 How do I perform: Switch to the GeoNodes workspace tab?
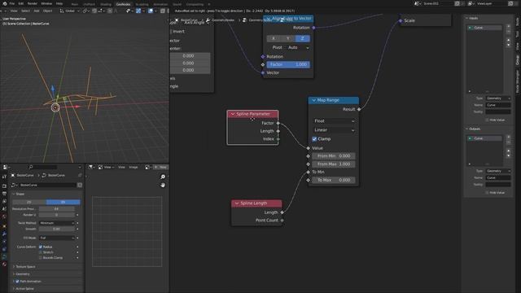(x=123, y=4)
